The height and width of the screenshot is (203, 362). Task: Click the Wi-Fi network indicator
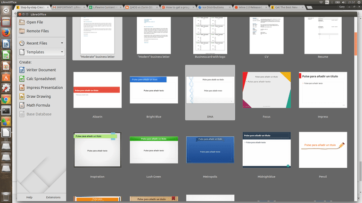321,2
